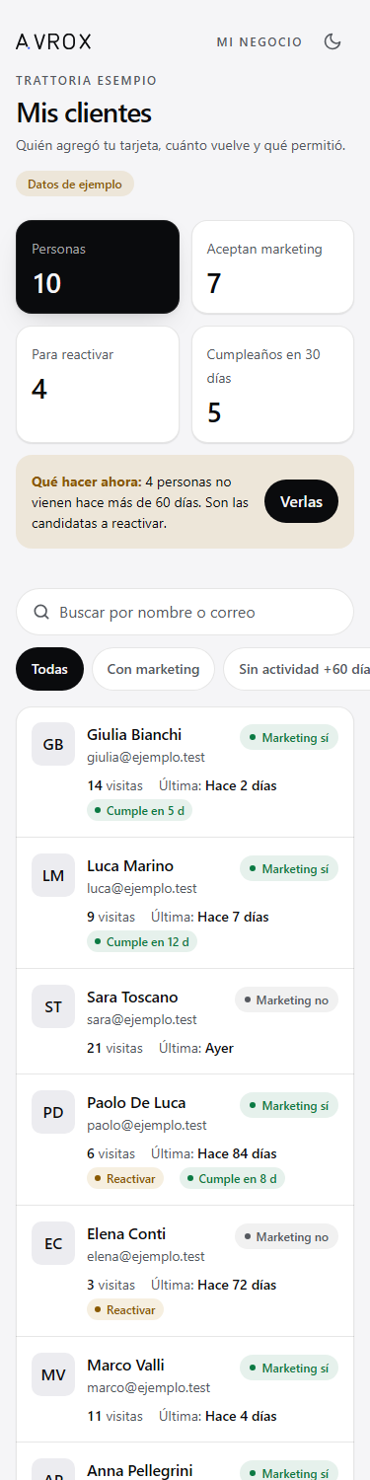
Task: Select the ST avatar for Sara Toscano
Action: point(53,1006)
